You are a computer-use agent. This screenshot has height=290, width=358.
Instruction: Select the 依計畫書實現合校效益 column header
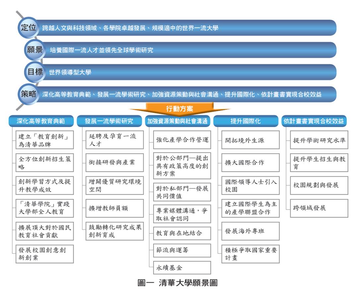pyautogui.click(x=314, y=121)
